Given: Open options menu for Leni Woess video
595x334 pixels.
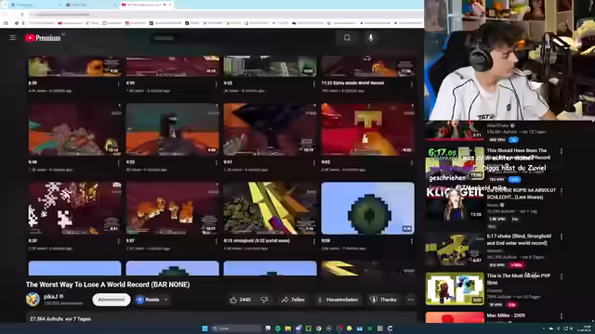Looking at the screenshot, I should (x=562, y=191).
